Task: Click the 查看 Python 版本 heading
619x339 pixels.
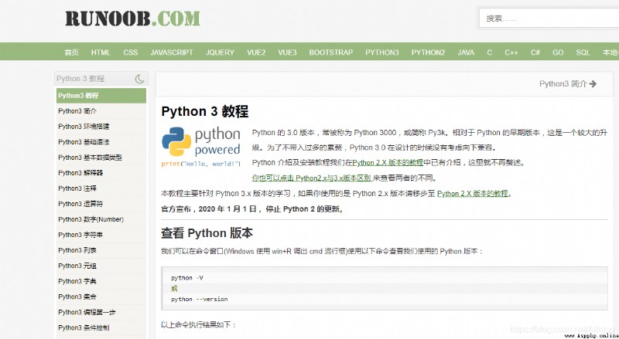Action: pos(207,233)
